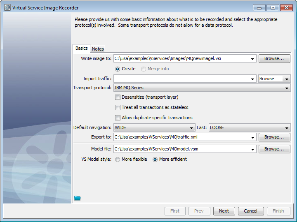Select More efficient VS Model style
Image resolution: width=297 pixels, height=222 pixels.
(155, 160)
